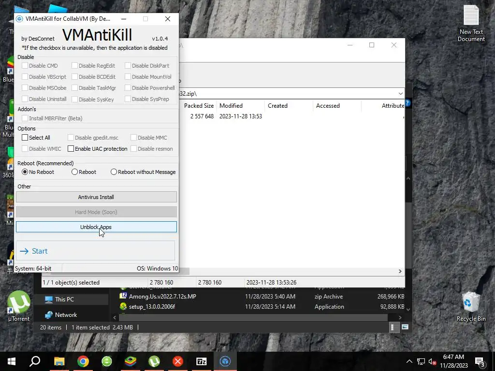This screenshot has width=495, height=371.
Task: Click the Start button in VMAntiKill
Action: 95,251
